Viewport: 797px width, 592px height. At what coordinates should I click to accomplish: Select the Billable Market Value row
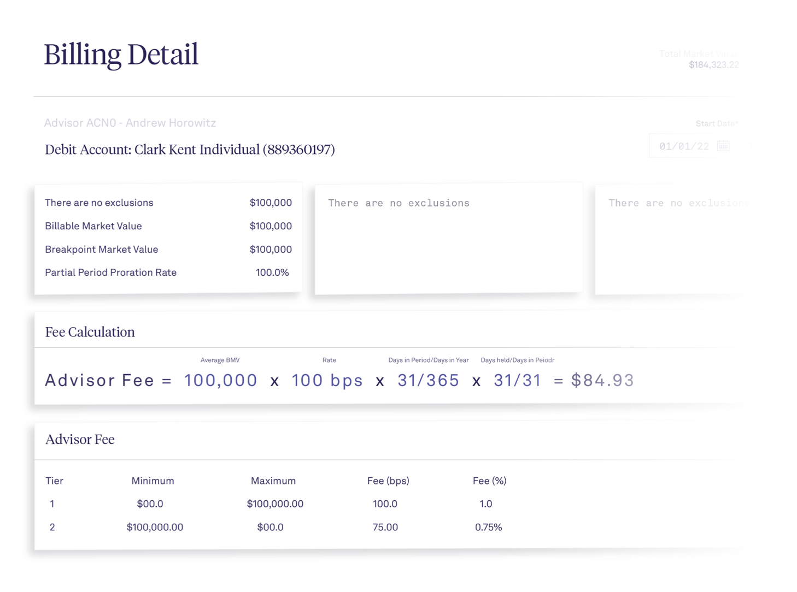(168, 226)
